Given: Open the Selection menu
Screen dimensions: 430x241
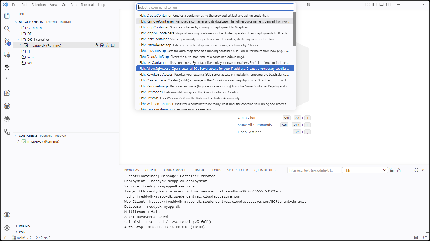Looking at the screenshot, I should (x=39, y=5).
